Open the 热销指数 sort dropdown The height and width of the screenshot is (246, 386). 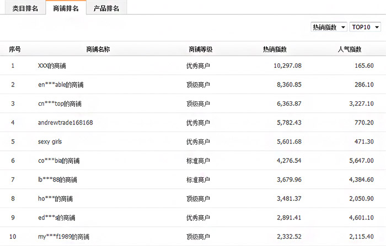pyautogui.click(x=329, y=27)
